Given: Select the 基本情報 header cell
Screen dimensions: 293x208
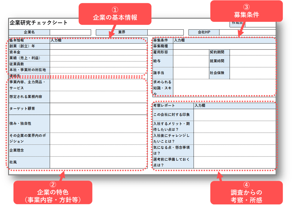Looking at the screenshot, I should [x=29, y=40].
